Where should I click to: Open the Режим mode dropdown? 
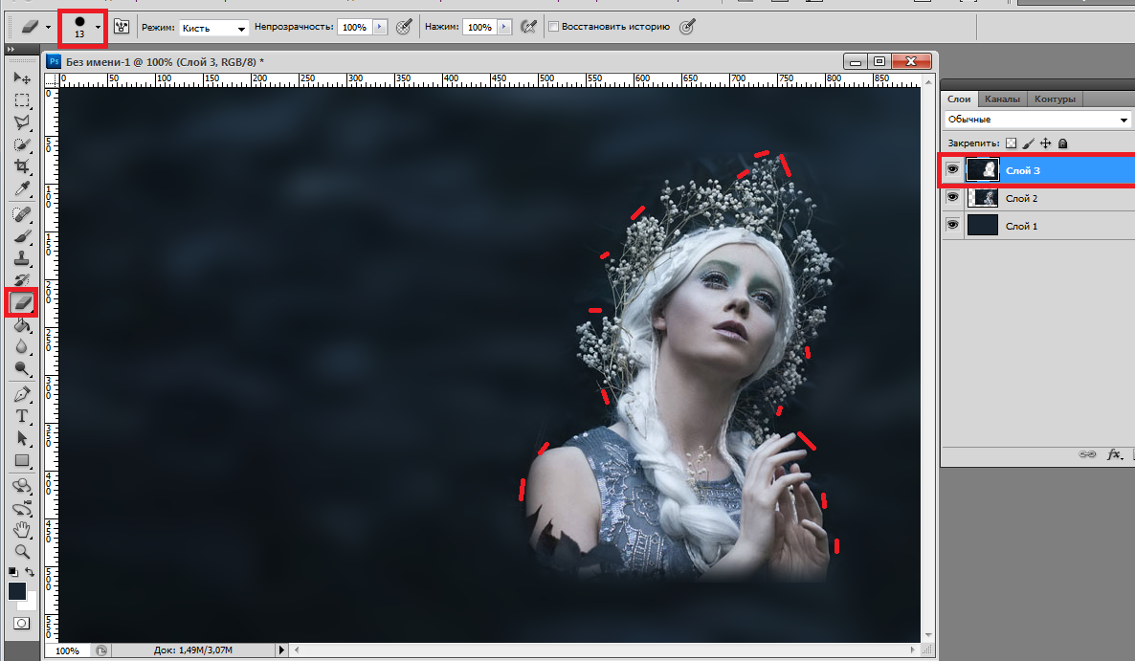click(213, 28)
